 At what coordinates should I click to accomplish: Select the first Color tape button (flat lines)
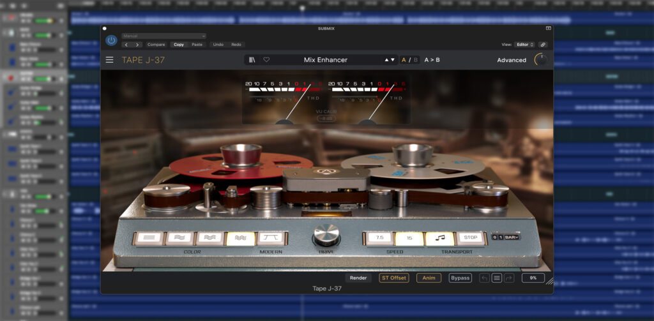149,239
